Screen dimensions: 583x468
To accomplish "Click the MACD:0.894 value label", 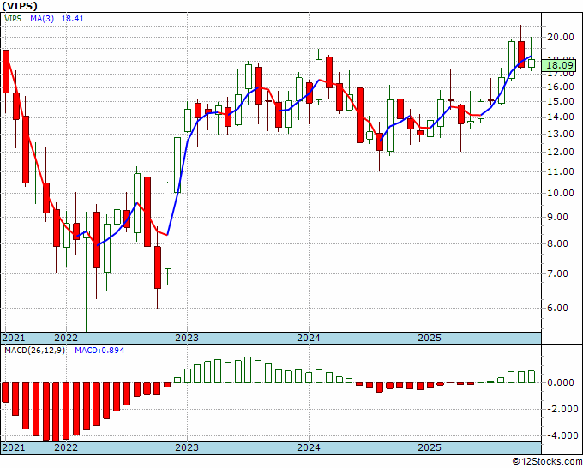I will 99,351.
